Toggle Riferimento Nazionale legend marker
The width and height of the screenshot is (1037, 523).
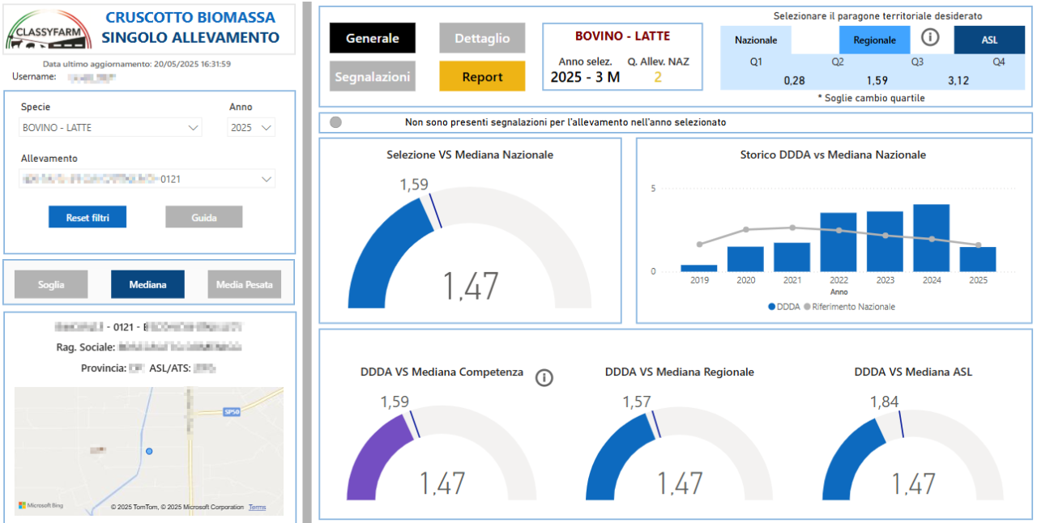pyautogui.click(x=807, y=307)
